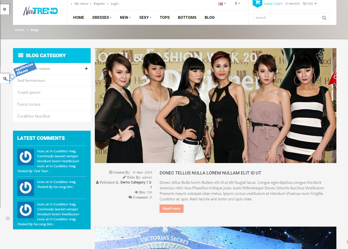Expand the first blog category plus sign
This screenshot has height=249, width=348.
(86, 69)
